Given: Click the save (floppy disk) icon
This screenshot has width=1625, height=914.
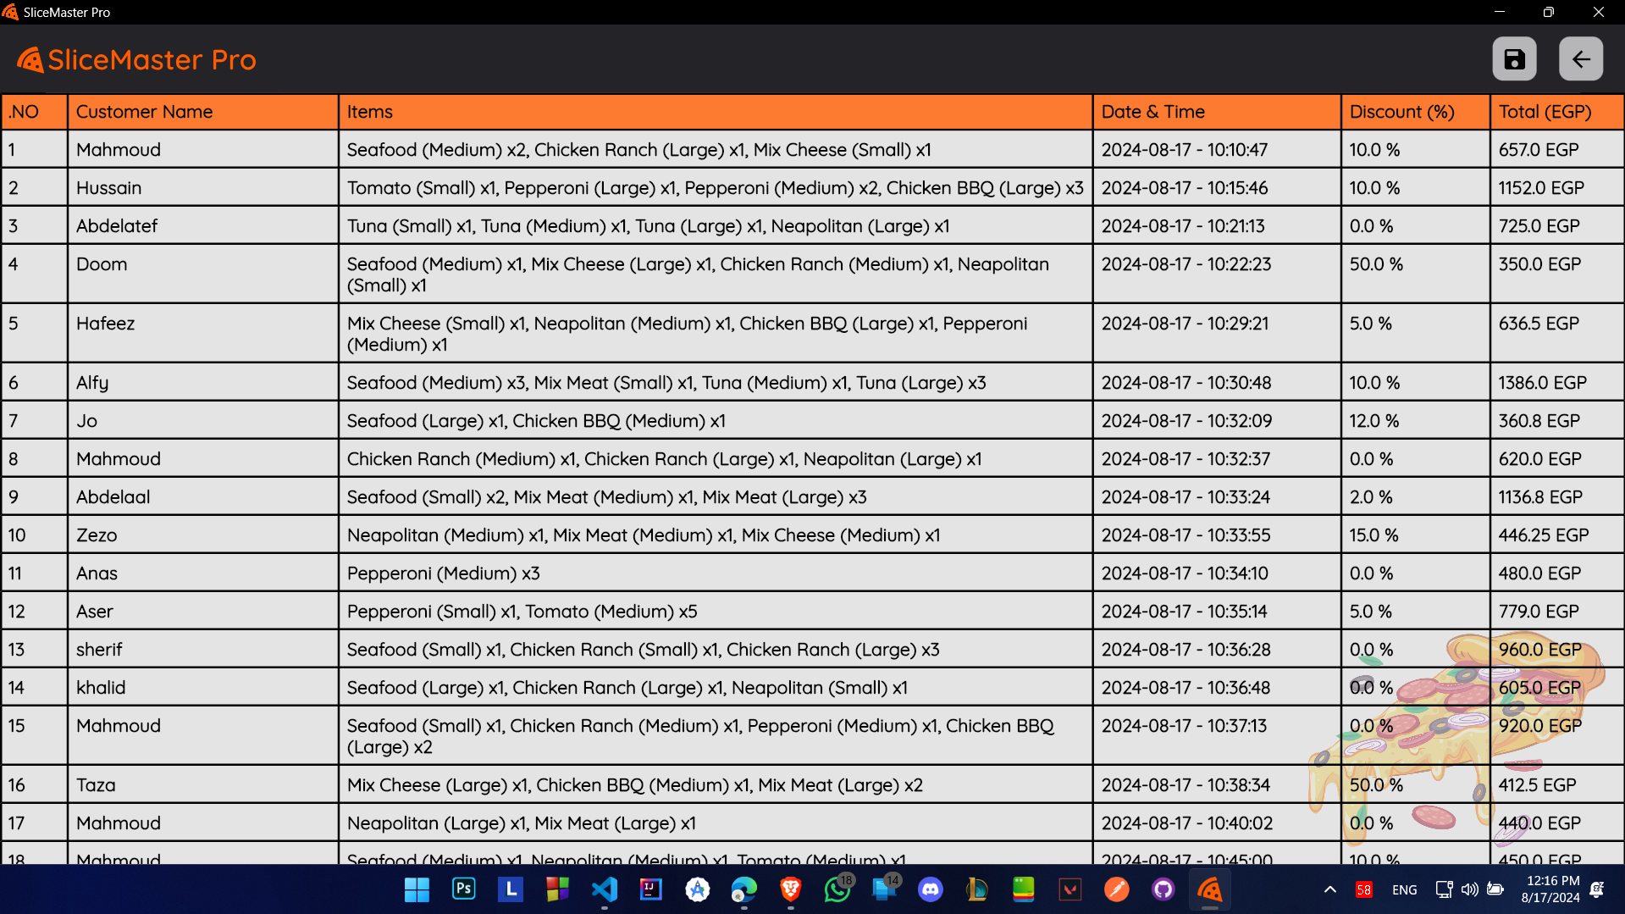Looking at the screenshot, I should pyautogui.click(x=1514, y=59).
